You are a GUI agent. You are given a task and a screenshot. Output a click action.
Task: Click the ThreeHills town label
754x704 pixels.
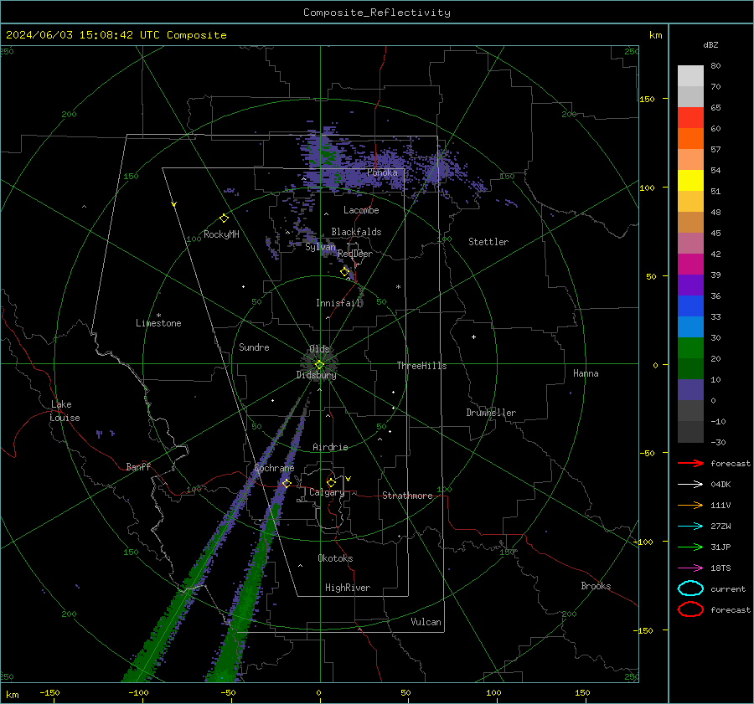pyautogui.click(x=421, y=366)
